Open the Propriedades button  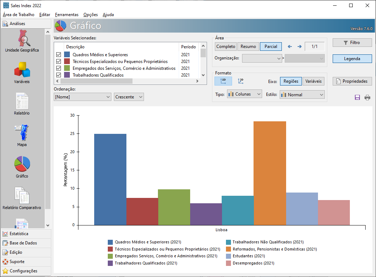352,81
